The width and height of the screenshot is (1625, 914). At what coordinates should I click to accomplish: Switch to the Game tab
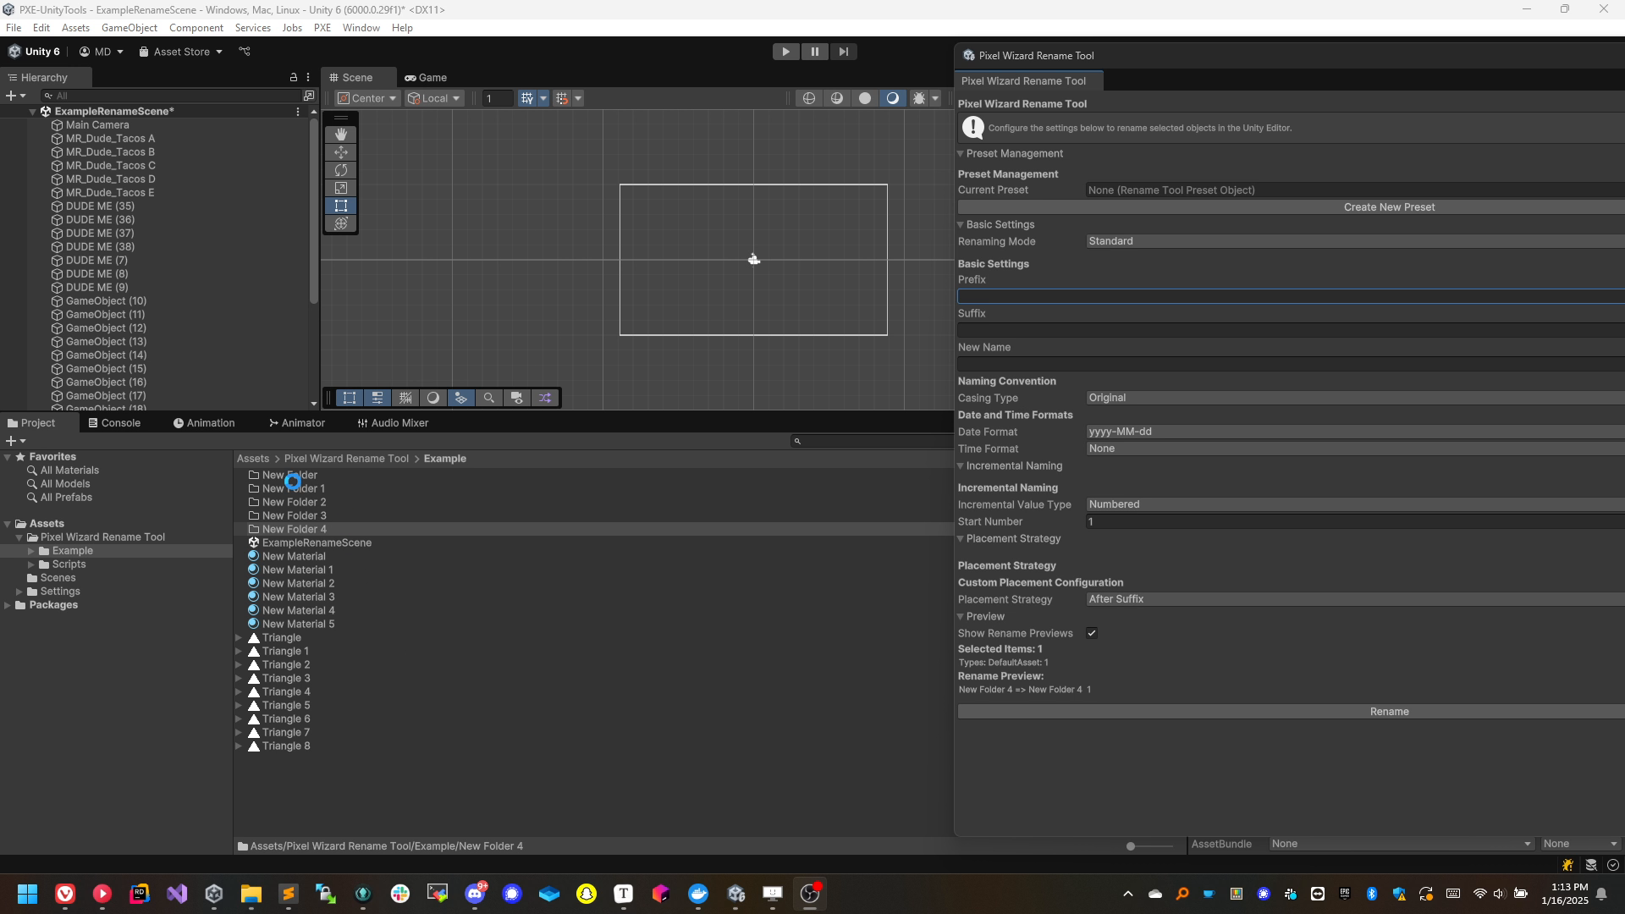click(x=426, y=77)
